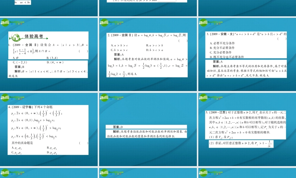Click the stem '5. (2009·江苏) 对于正整数 n≥2'

[229, 112]
